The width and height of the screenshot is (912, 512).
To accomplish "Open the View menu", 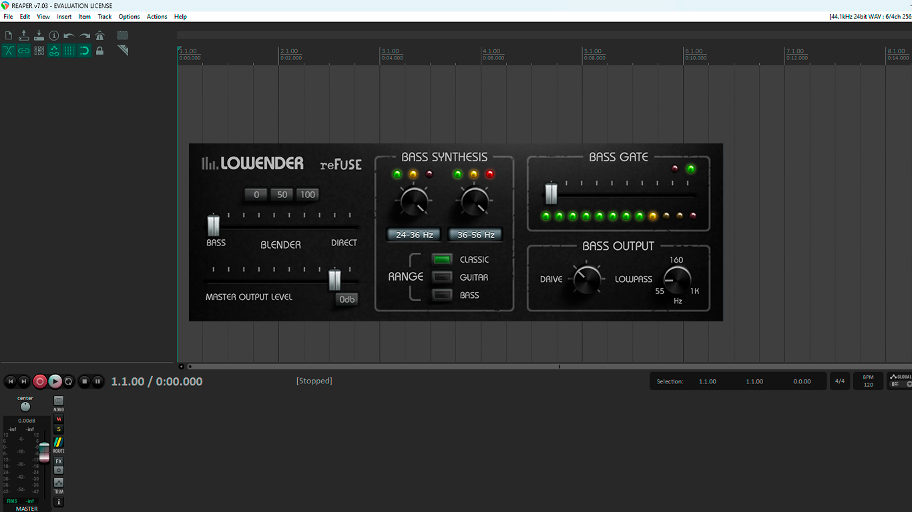I will [x=43, y=17].
